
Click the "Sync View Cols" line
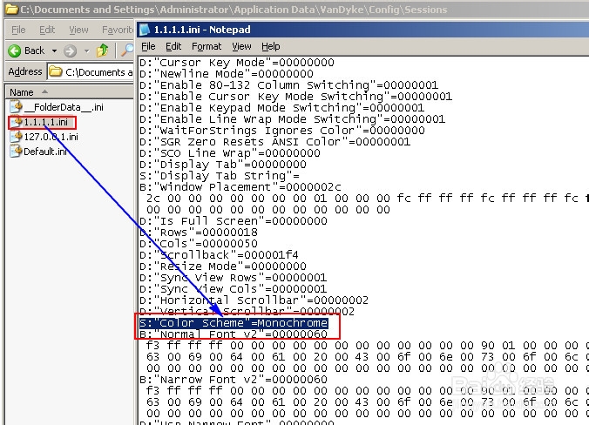pyautogui.click(x=233, y=289)
